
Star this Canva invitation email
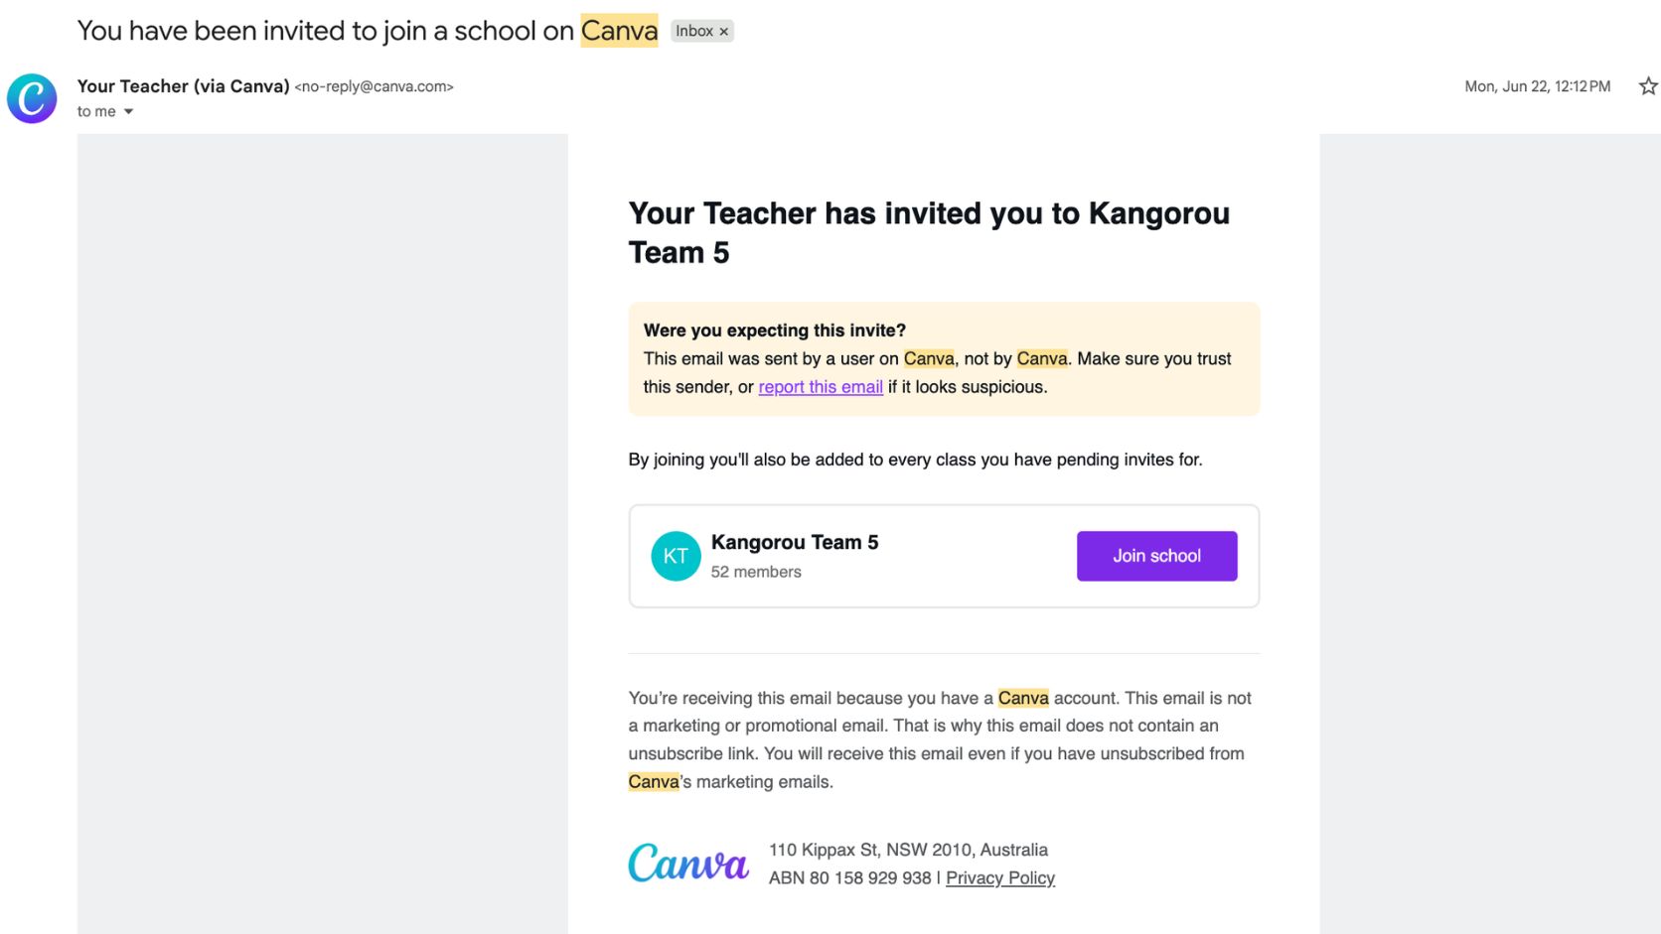(x=1648, y=86)
